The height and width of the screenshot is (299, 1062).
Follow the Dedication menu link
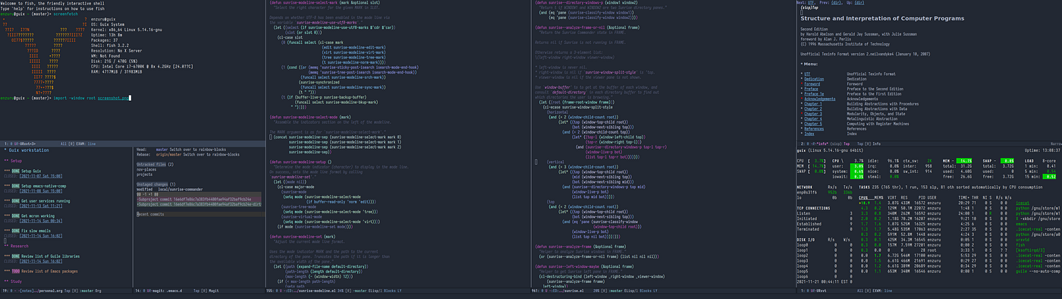pyautogui.click(x=814, y=79)
